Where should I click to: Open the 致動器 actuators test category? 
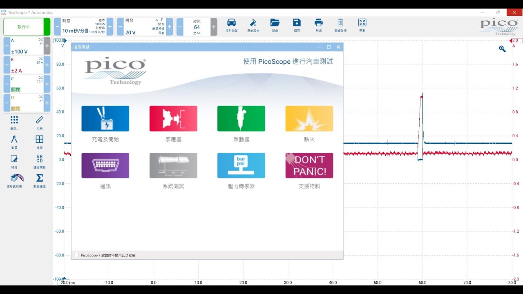(x=241, y=119)
